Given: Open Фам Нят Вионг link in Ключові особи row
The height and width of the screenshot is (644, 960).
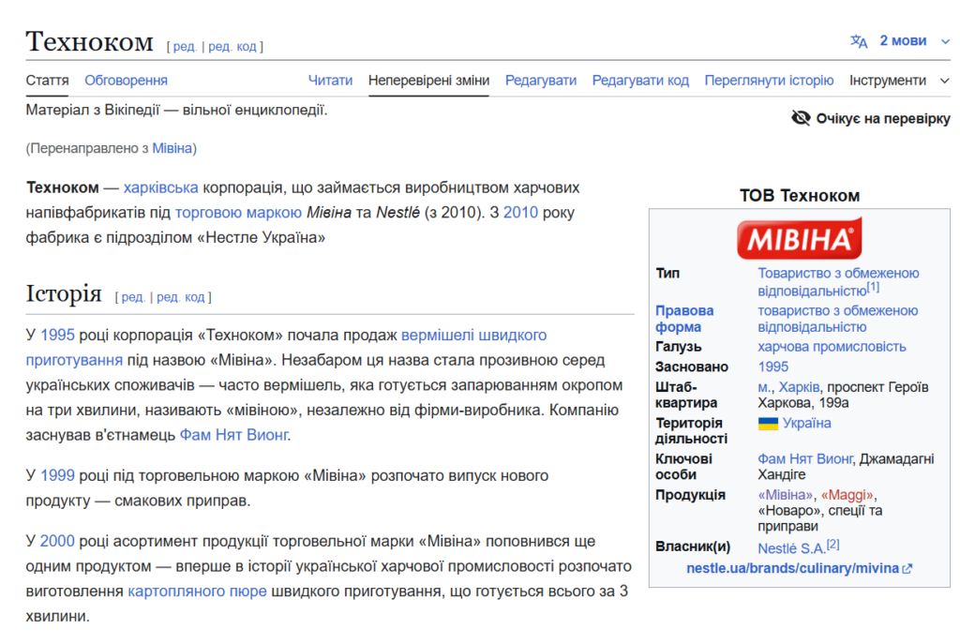Looking at the screenshot, I should (805, 459).
